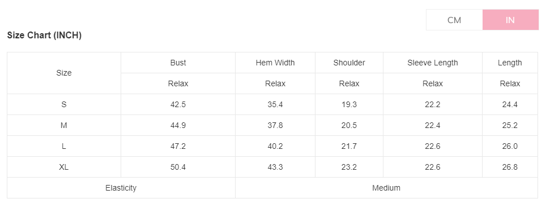The height and width of the screenshot is (203, 546).
Task: Click the Shoulder column header
Action: coord(349,63)
